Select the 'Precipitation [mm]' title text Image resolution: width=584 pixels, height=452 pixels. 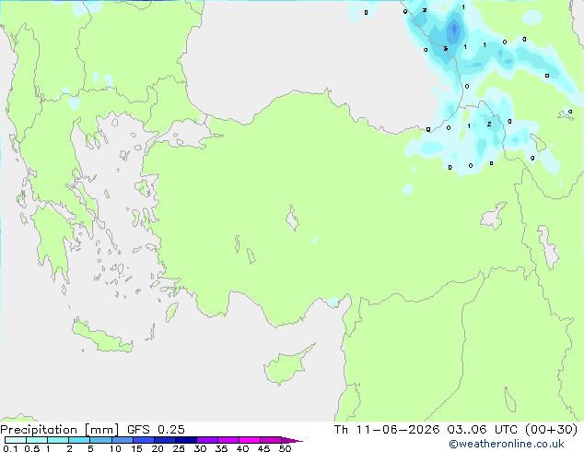pos(60,430)
